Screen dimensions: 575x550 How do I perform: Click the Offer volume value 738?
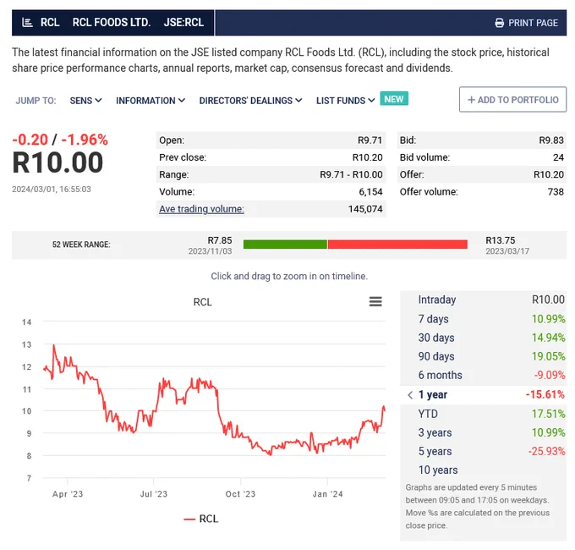tap(556, 192)
